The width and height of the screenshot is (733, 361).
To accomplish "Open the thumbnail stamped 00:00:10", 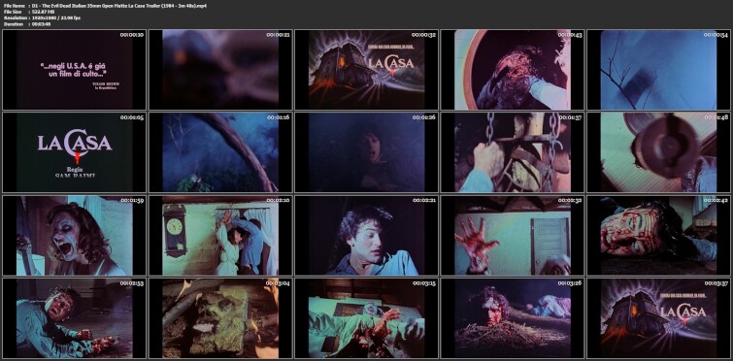I will [75, 70].
